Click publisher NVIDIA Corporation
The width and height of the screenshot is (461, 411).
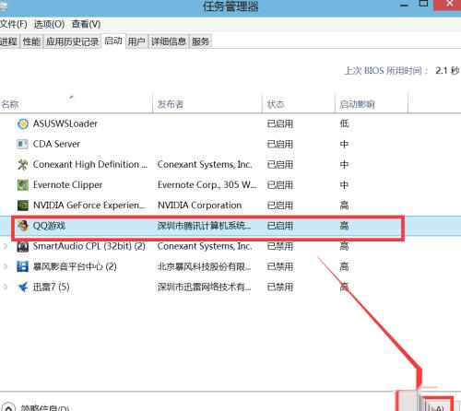point(199,205)
